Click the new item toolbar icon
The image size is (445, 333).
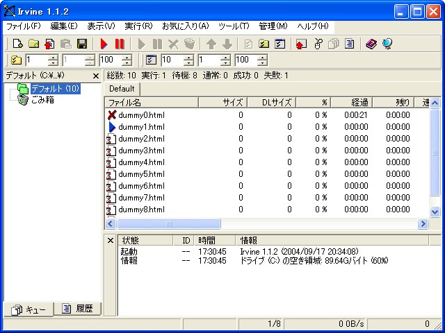pos(19,44)
